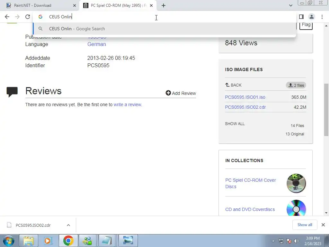Open the Windows Start menu

point(8,241)
